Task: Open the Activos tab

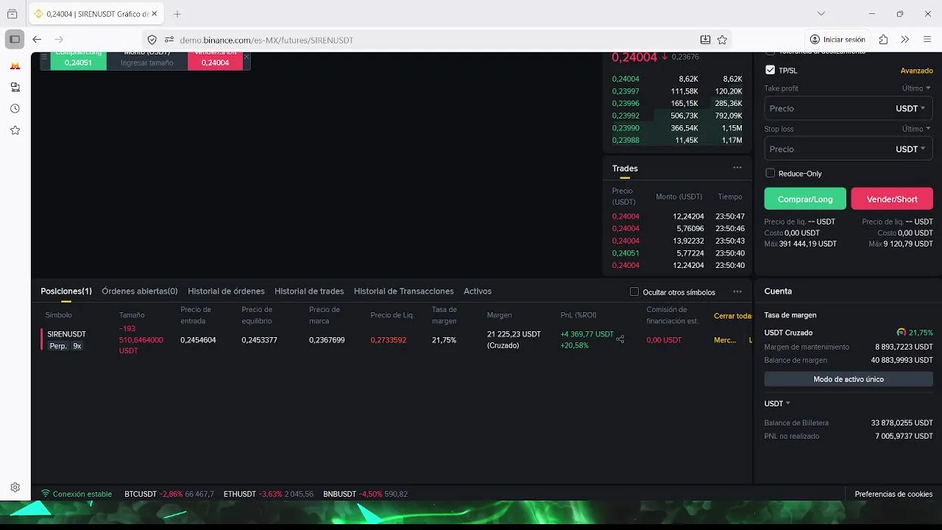Action: 478,291
